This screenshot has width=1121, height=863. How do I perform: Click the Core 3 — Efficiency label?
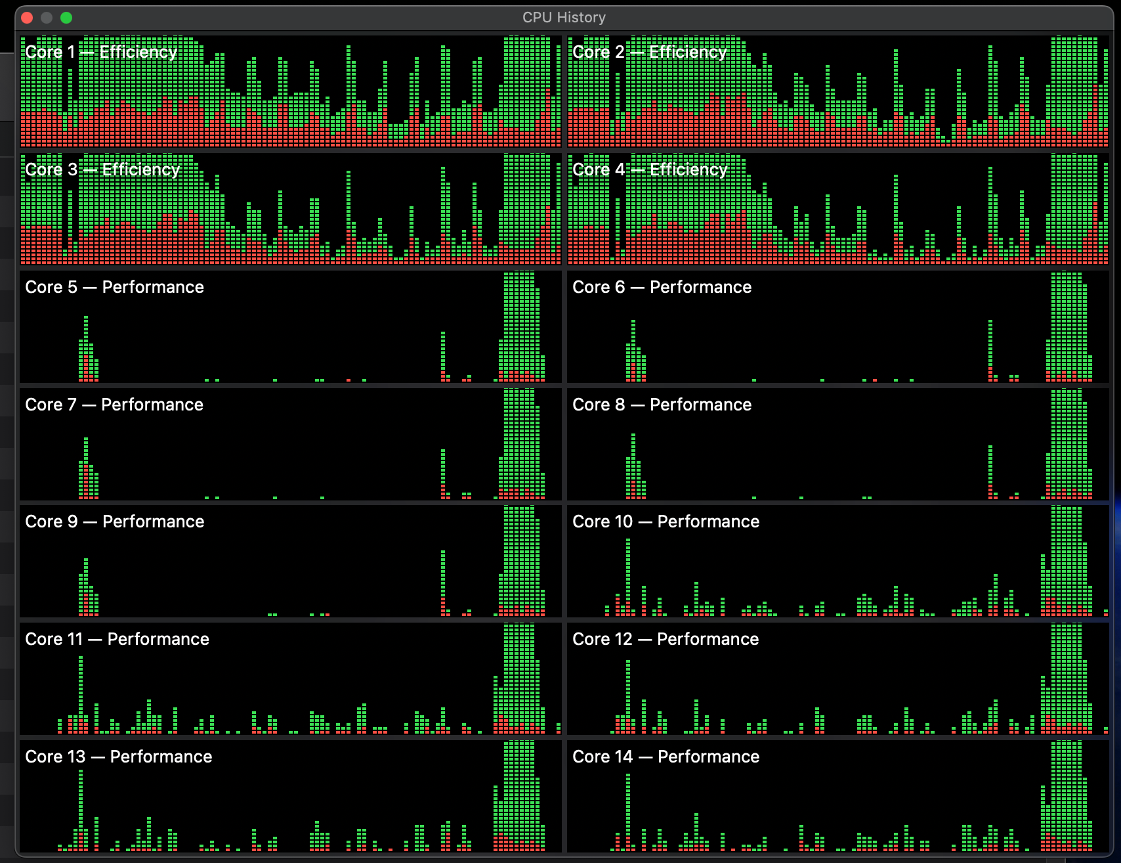click(102, 170)
